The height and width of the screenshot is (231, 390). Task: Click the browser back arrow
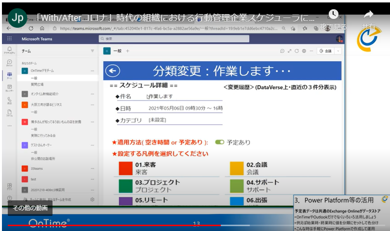coord(9,28)
